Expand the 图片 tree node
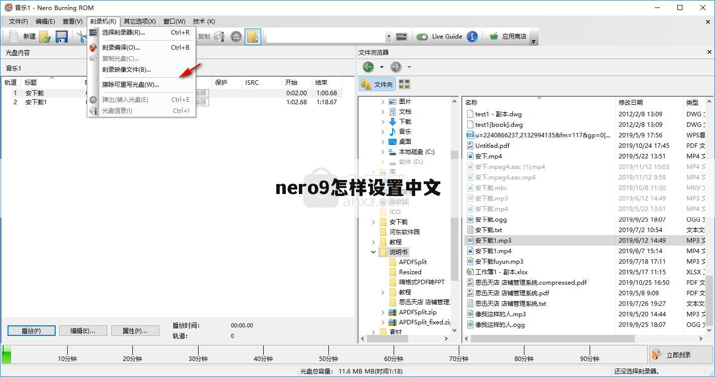 pyautogui.click(x=383, y=101)
